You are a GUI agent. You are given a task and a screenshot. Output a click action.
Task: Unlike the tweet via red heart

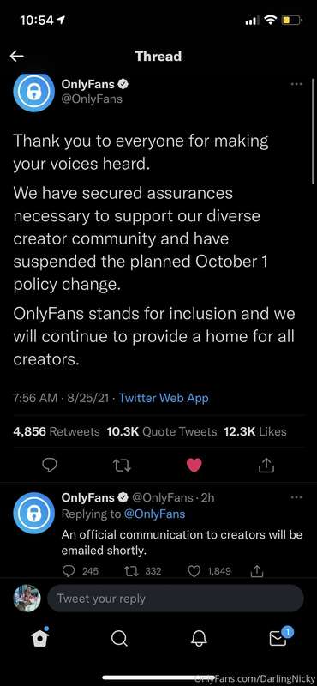(x=194, y=466)
